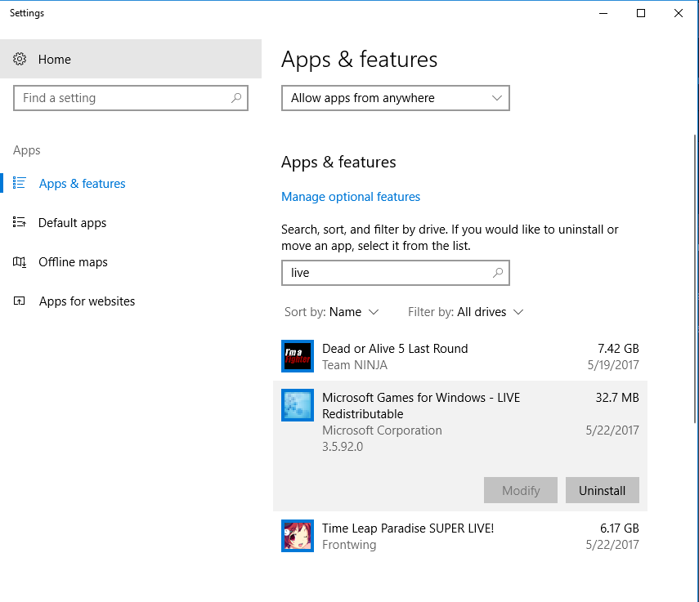699x602 pixels.
Task: Click the Find a setting search field
Action: (x=123, y=98)
